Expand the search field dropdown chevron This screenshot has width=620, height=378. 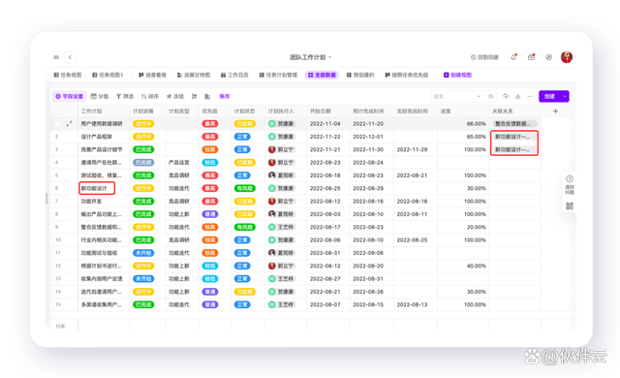(479, 96)
